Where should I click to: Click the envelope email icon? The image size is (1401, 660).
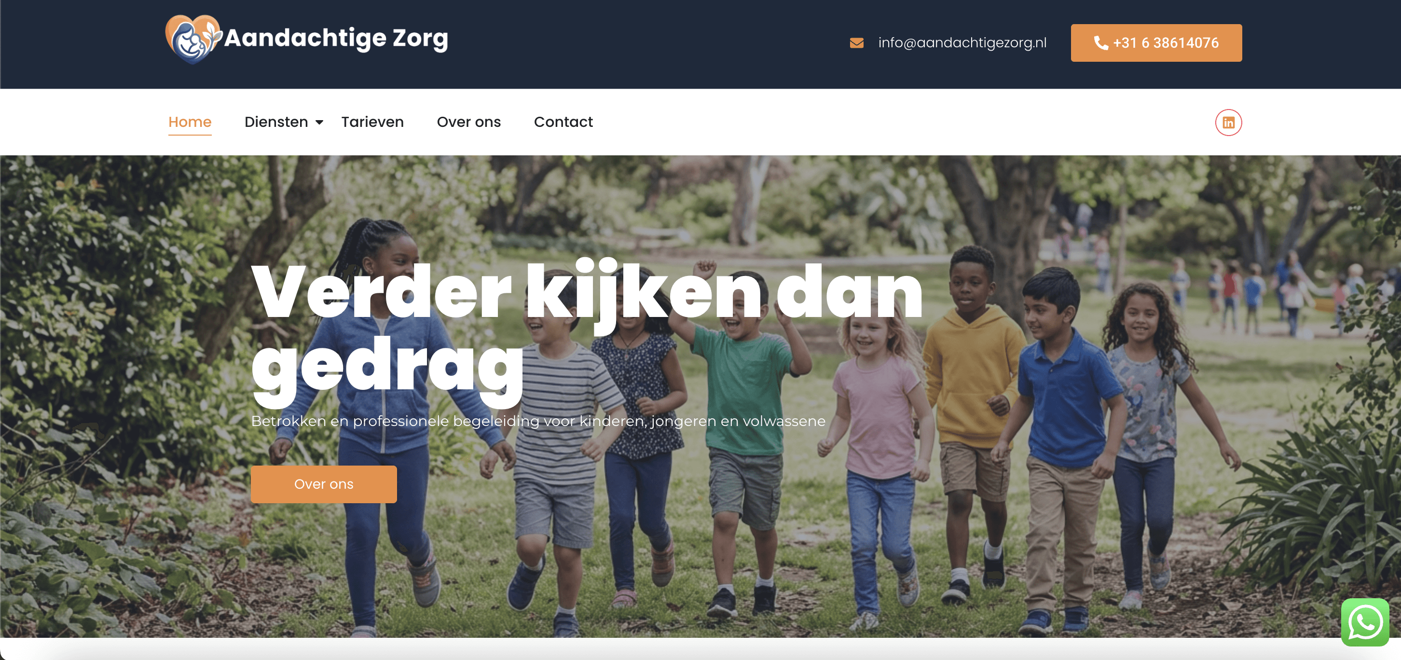[x=857, y=42]
